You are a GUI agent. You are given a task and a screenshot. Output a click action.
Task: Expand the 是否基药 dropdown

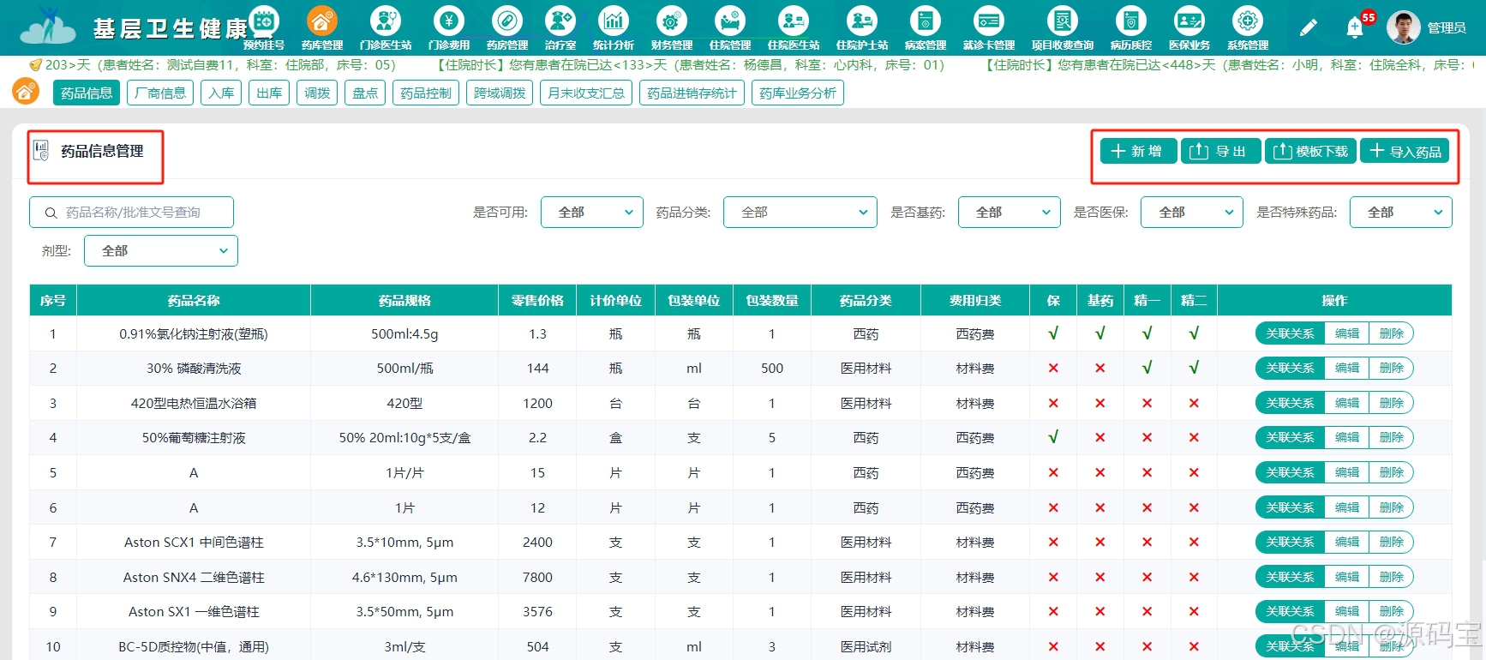[1010, 213]
